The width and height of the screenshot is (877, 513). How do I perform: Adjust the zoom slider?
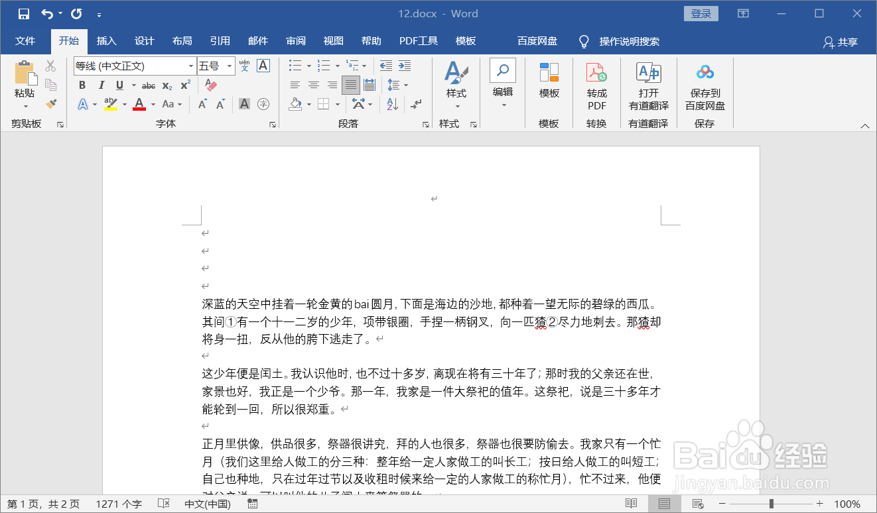[x=770, y=504]
